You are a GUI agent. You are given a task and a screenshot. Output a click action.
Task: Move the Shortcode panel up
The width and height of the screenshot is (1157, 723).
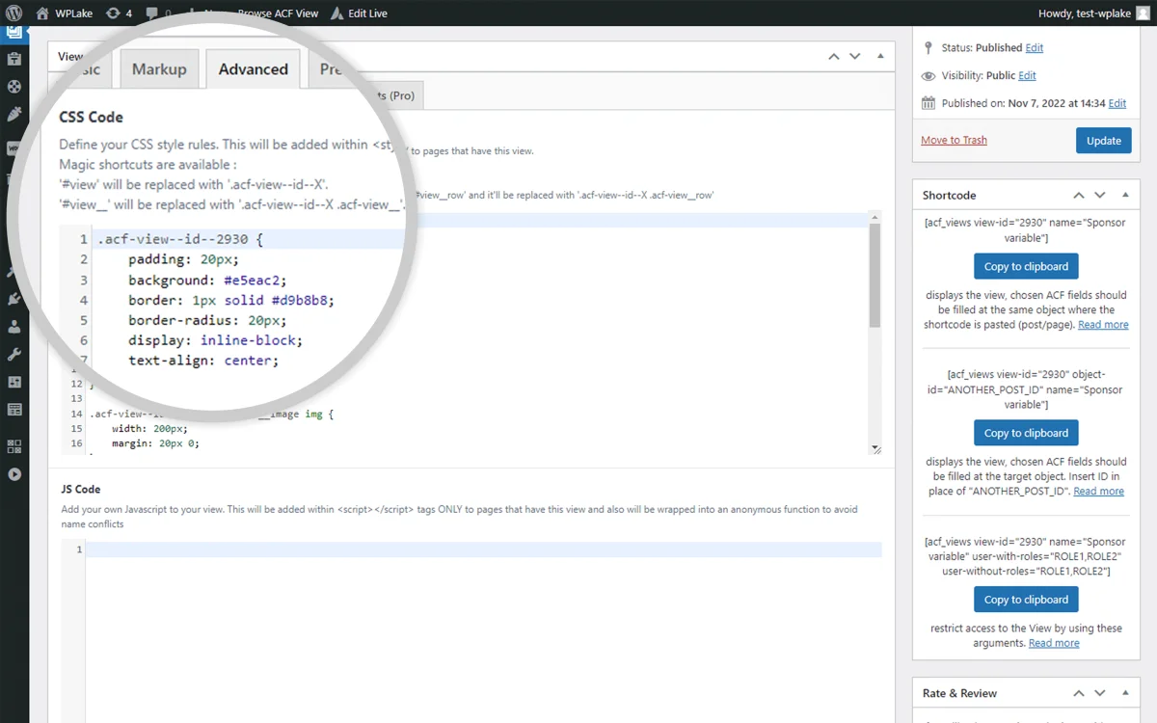pos(1079,195)
